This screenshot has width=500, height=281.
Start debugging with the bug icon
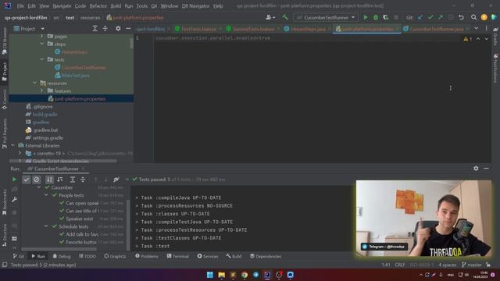pos(376,17)
